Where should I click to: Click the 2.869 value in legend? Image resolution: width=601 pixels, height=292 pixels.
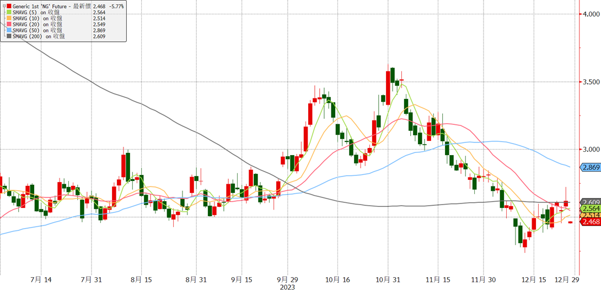(99, 30)
